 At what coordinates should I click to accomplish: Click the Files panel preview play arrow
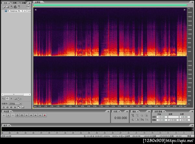[x=11, y=99]
